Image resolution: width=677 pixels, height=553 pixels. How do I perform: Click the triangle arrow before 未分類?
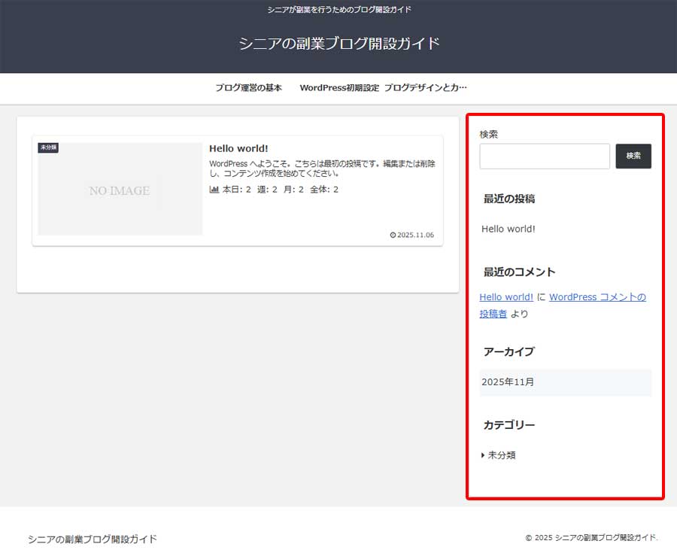point(482,454)
